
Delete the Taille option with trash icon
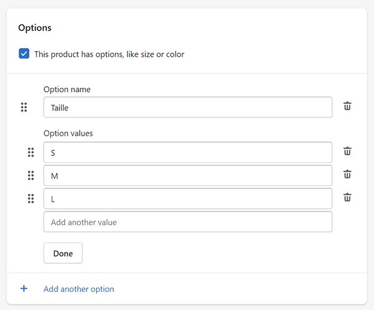347,106
